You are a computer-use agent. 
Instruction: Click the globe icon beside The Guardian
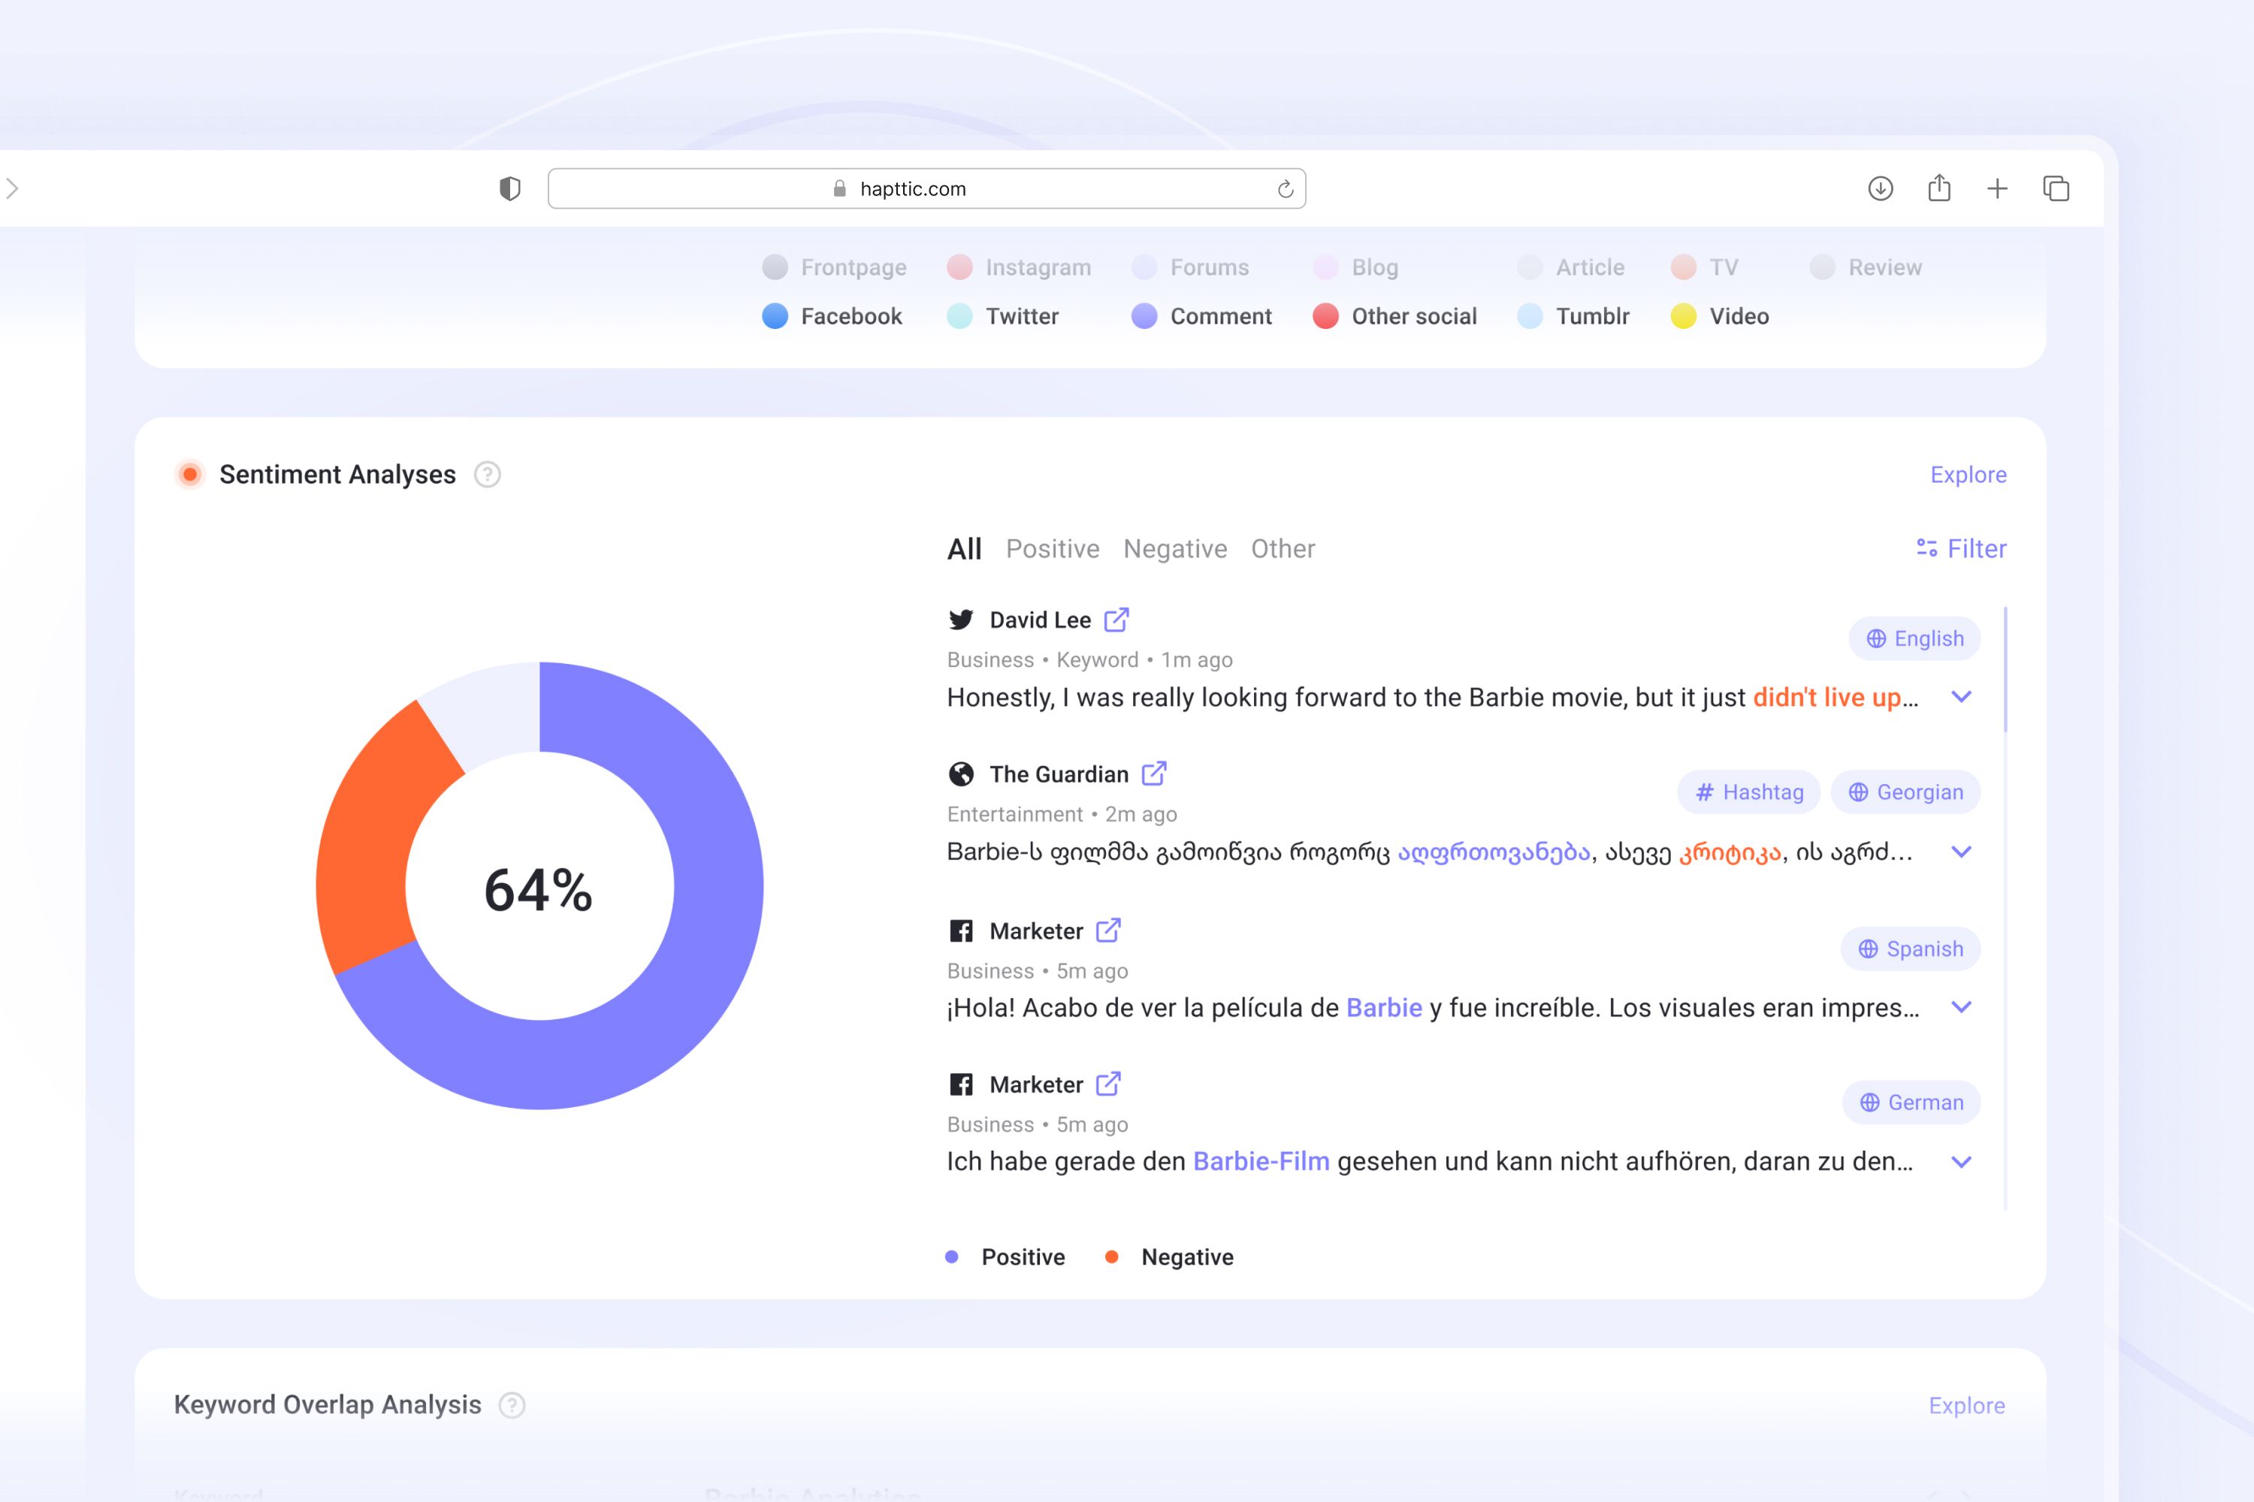(961, 774)
